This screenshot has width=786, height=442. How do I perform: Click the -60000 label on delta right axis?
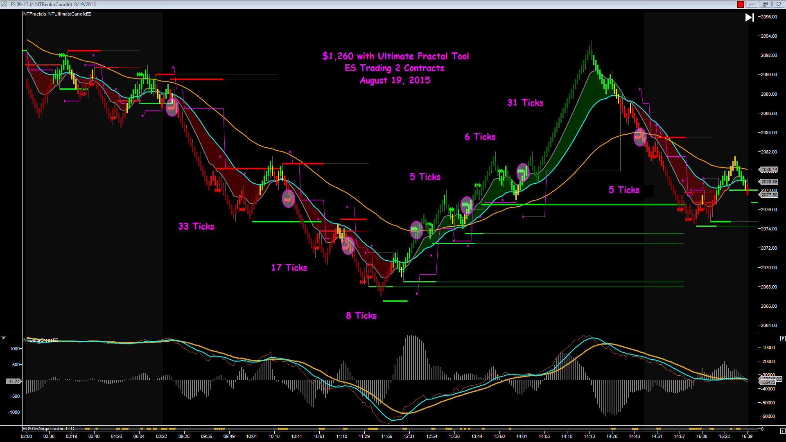[768, 416]
